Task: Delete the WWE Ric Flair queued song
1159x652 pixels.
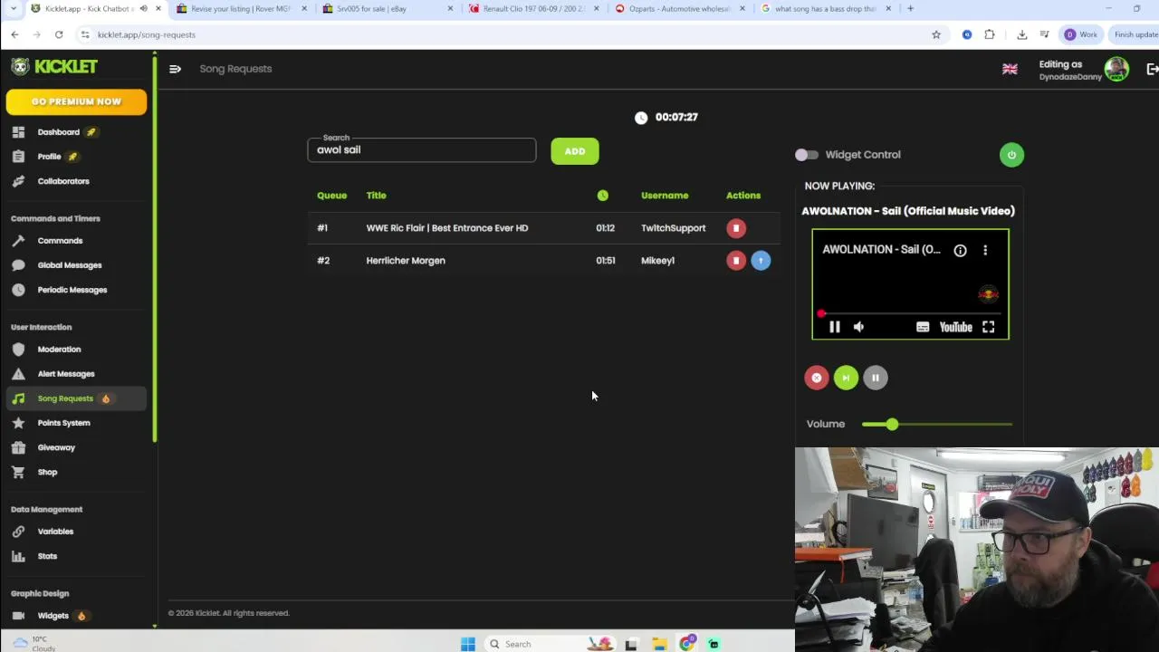Action: pos(736,228)
